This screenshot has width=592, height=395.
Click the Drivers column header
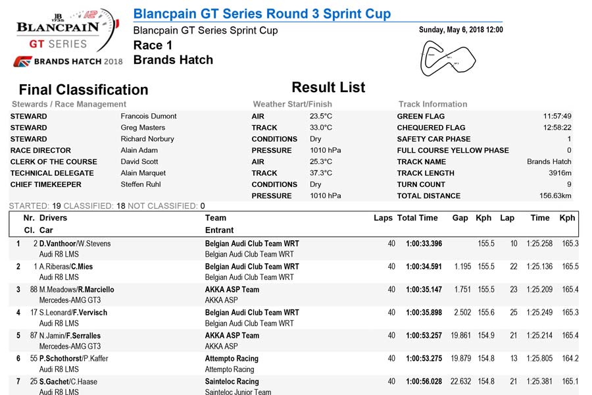(53, 218)
